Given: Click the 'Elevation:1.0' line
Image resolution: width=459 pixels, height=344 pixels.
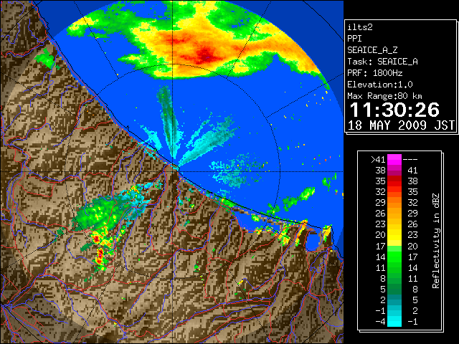Looking at the screenshot, I should [380, 85].
